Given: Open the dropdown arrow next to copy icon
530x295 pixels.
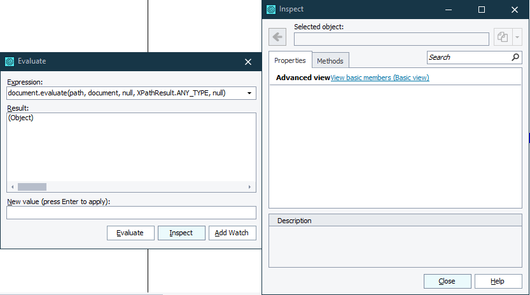Looking at the screenshot, I should 517,38.
